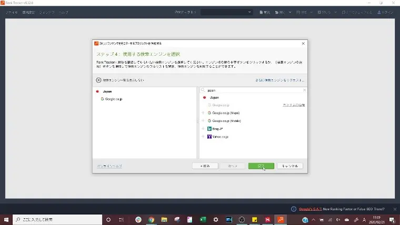Add Google.co.jp (Mobile) using its plus icon
The image size is (400, 225).
[x=203, y=121]
